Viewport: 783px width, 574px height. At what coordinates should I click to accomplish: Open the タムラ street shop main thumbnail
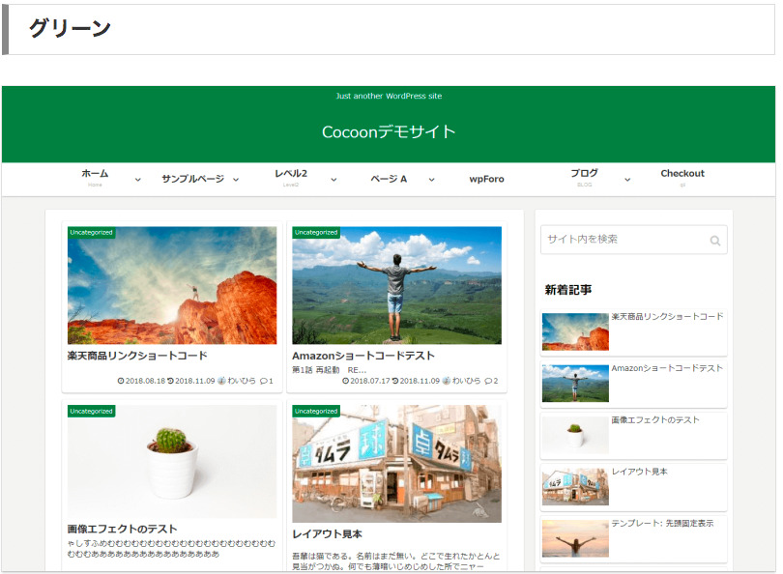click(396, 464)
